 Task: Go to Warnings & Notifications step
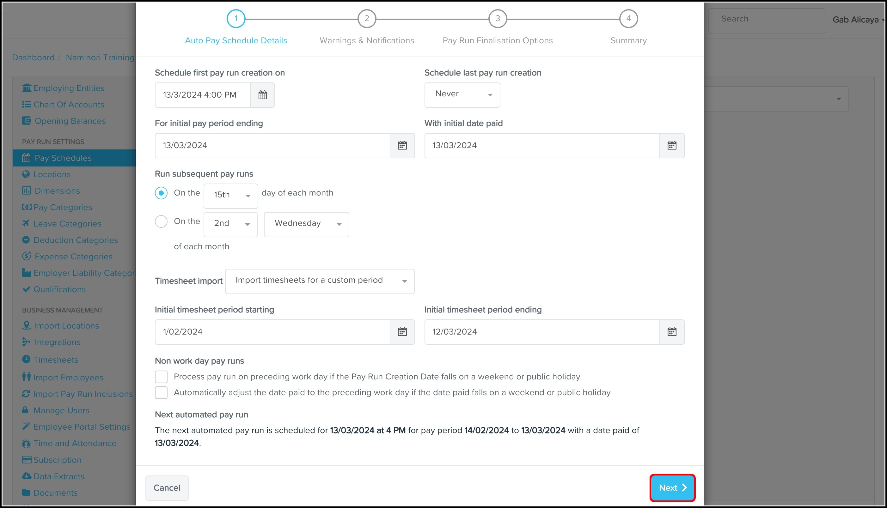coord(367,19)
